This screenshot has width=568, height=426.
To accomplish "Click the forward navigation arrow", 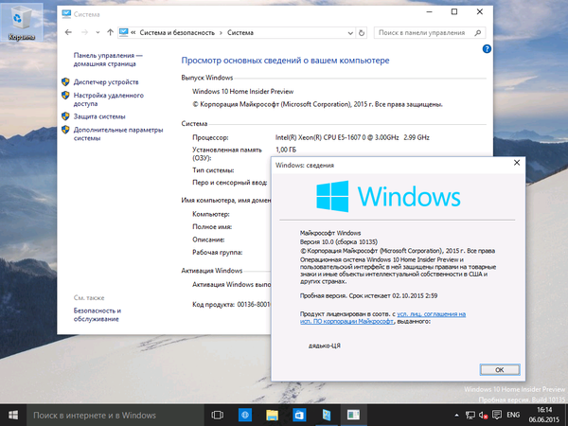I will [x=85, y=32].
